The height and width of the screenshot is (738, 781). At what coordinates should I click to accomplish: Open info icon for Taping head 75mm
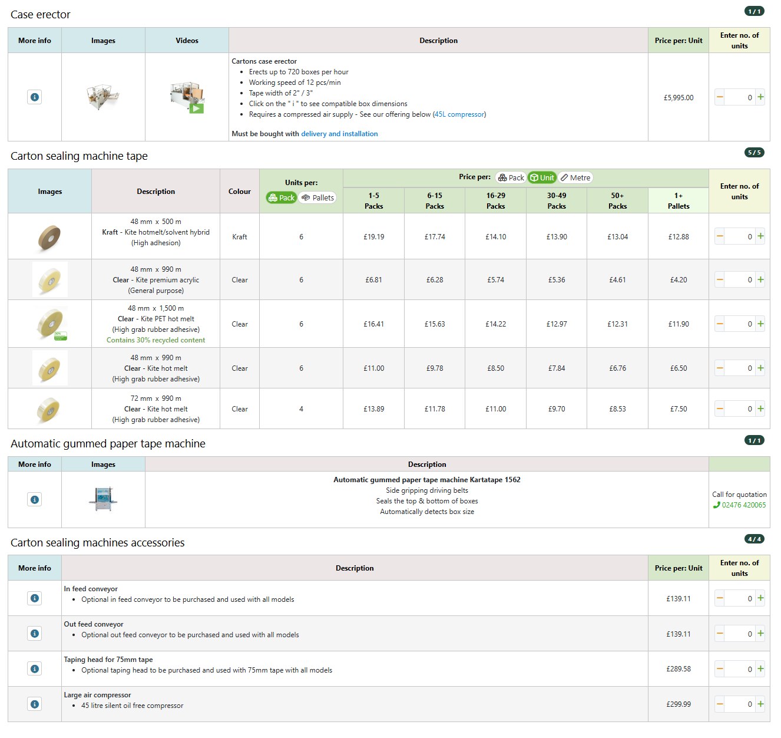pyautogui.click(x=35, y=669)
